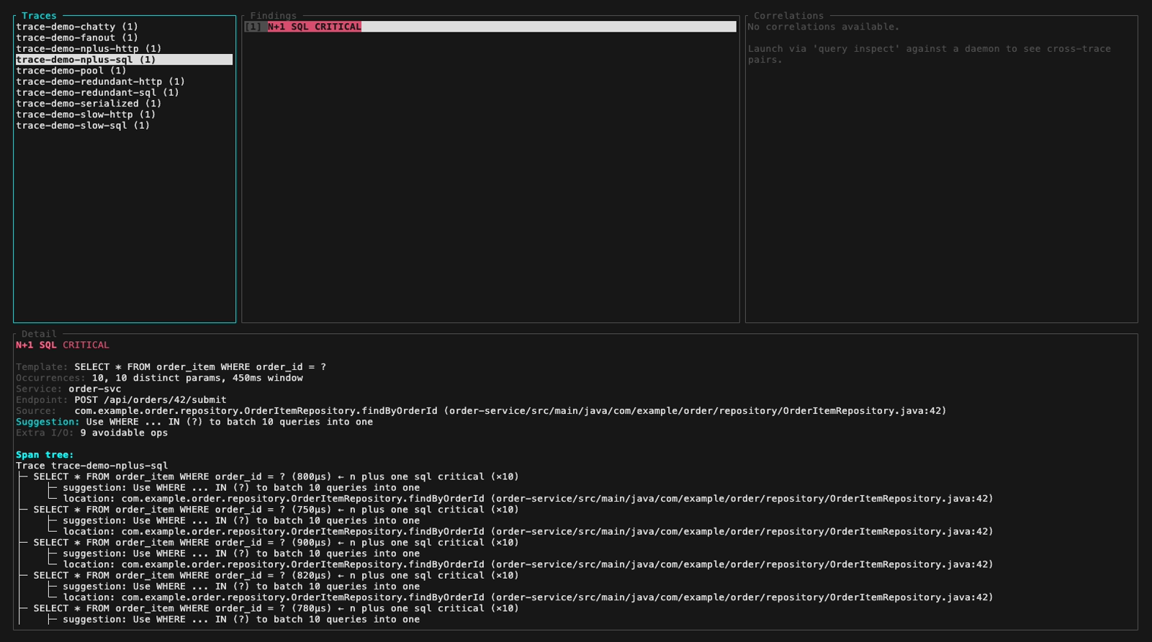The width and height of the screenshot is (1152, 642).
Task: Select trace-demo-redundant-sql (1) trace
Action: (97, 92)
